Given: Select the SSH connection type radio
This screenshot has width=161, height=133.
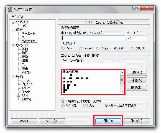Looking at the screenshot, I should 115,48.
